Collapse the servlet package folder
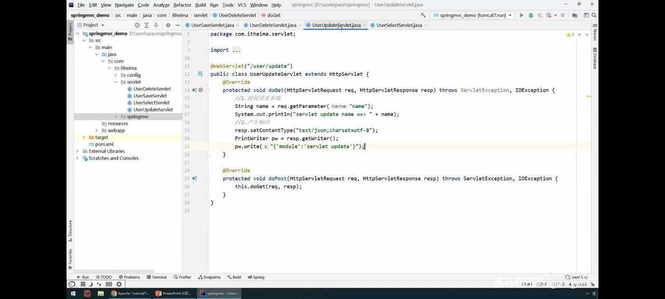665x299 pixels. point(116,82)
